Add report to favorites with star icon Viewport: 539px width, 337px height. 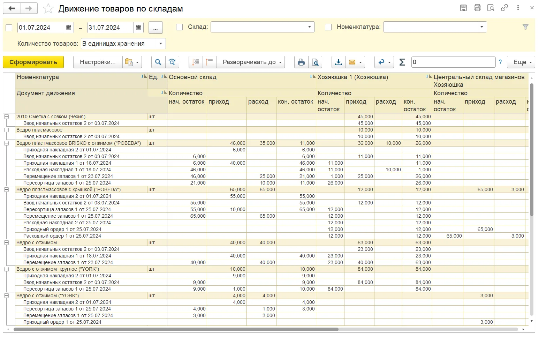pyautogui.click(x=48, y=9)
